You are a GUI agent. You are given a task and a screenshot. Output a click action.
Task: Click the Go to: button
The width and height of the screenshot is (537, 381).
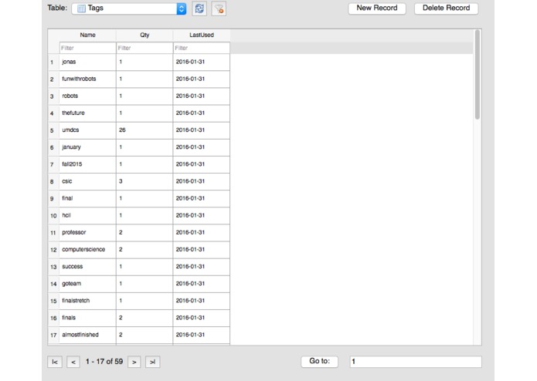[x=320, y=362]
